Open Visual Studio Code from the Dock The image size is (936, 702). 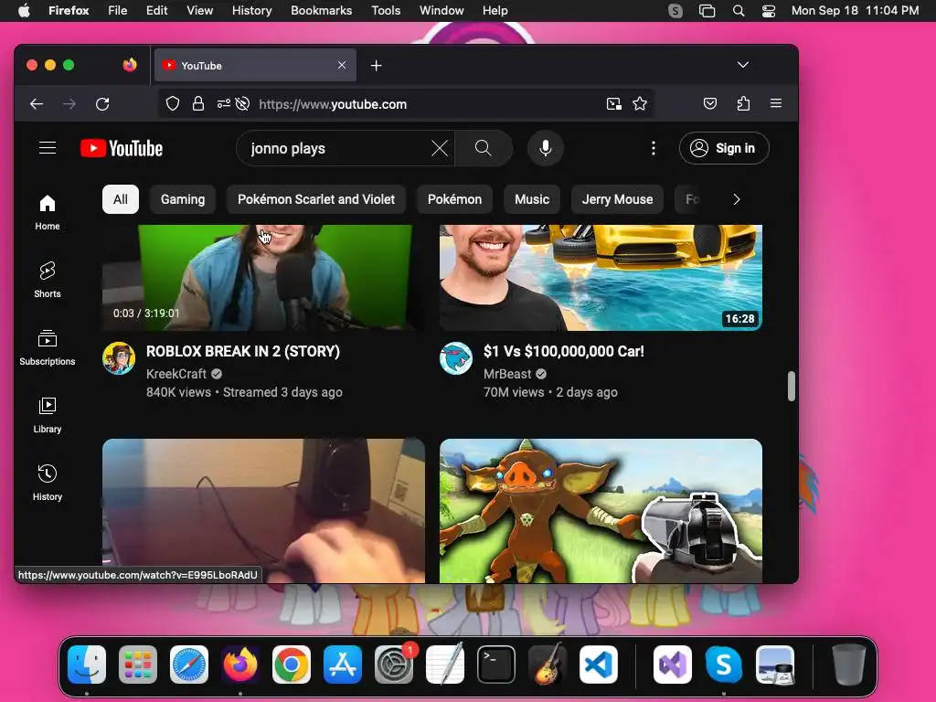point(599,665)
